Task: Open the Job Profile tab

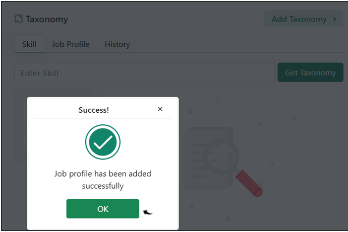Action: [71, 44]
